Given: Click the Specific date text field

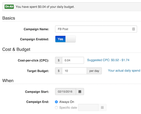Looking at the screenshot, I should 88,107.
